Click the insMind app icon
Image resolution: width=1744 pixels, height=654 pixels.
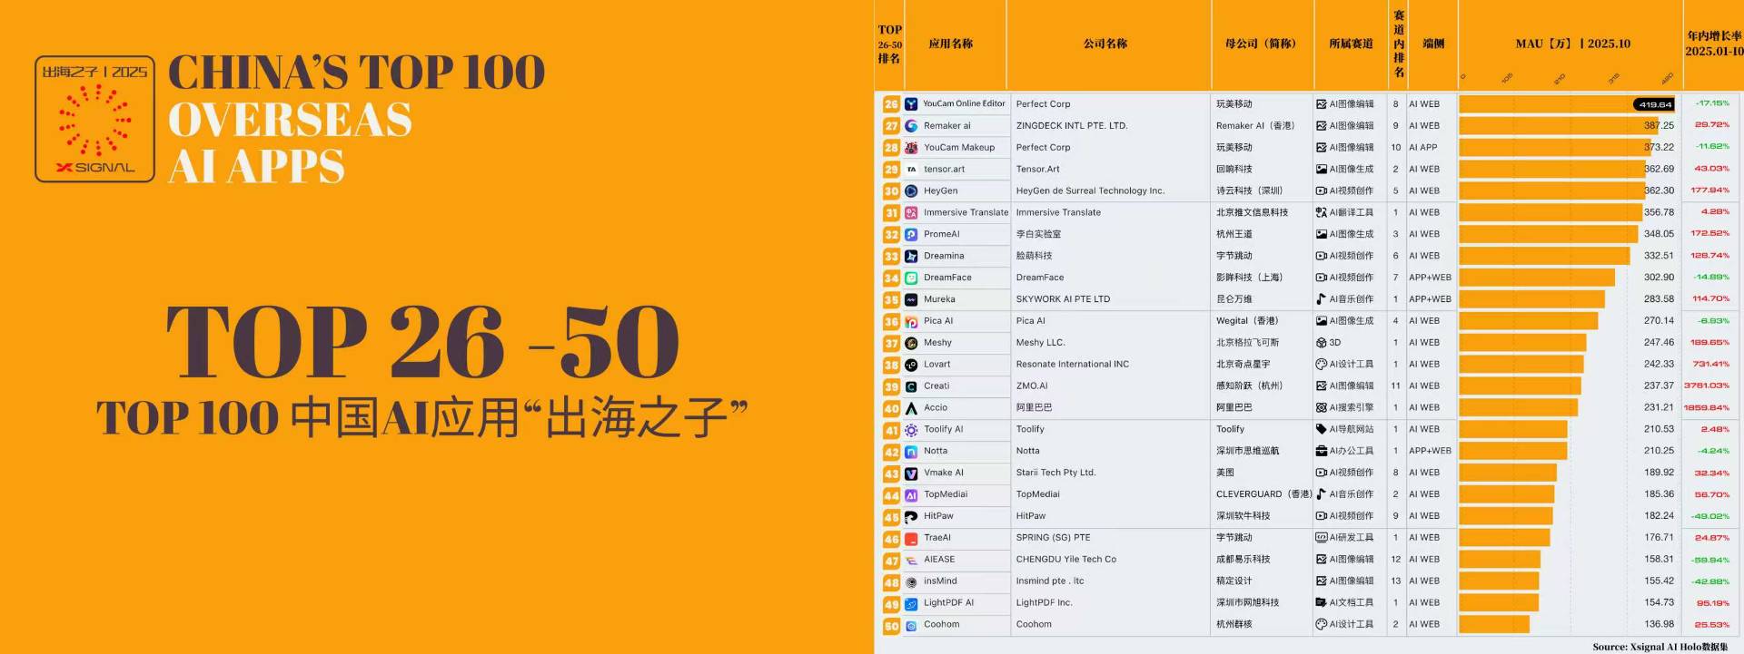click(x=911, y=582)
